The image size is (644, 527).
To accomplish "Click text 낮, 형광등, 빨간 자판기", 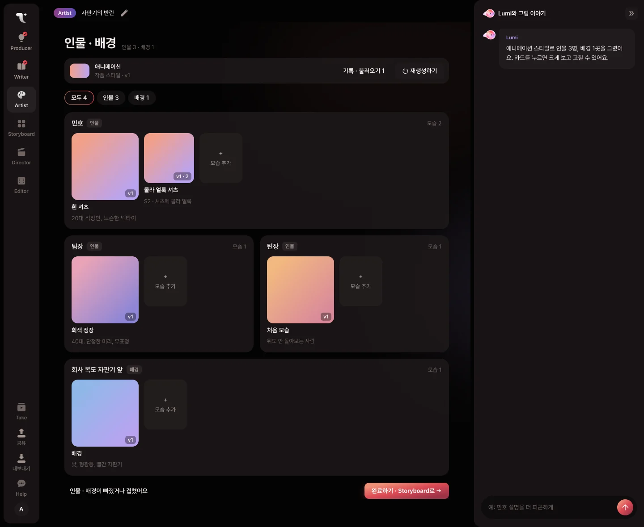I will tap(97, 464).
